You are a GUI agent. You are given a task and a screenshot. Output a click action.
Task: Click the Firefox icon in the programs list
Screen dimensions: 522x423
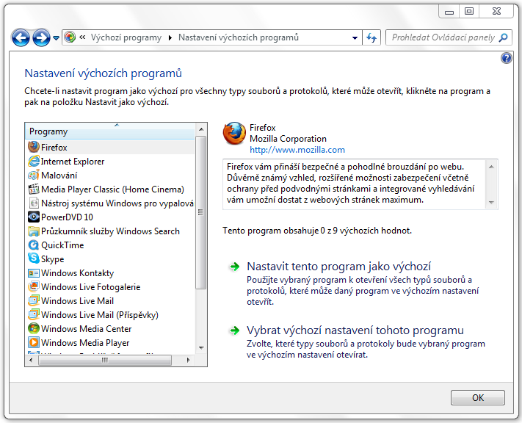click(34, 147)
